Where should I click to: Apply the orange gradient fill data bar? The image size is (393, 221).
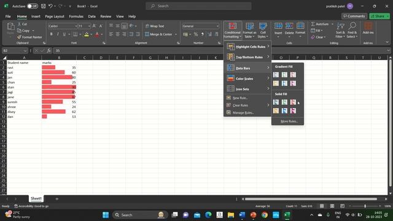pos(276,83)
